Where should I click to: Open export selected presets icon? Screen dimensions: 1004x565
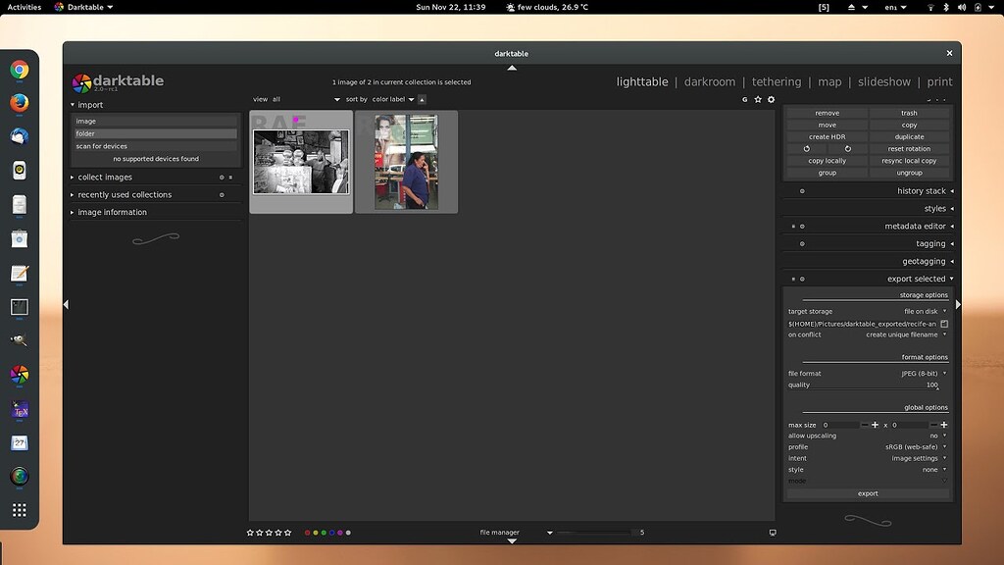point(793,280)
